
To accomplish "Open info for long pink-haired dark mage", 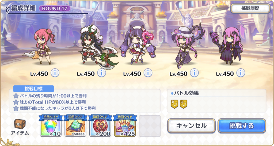I will click(x=241, y=73).
